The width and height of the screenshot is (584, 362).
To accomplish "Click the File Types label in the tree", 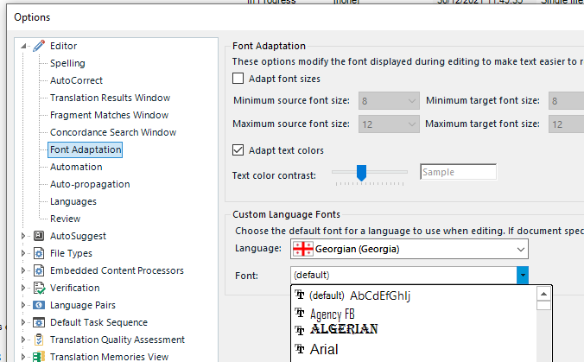I will tap(71, 253).
